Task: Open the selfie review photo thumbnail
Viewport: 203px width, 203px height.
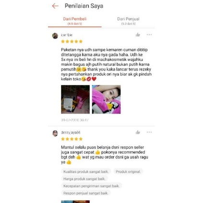Action: [x=107, y=99]
